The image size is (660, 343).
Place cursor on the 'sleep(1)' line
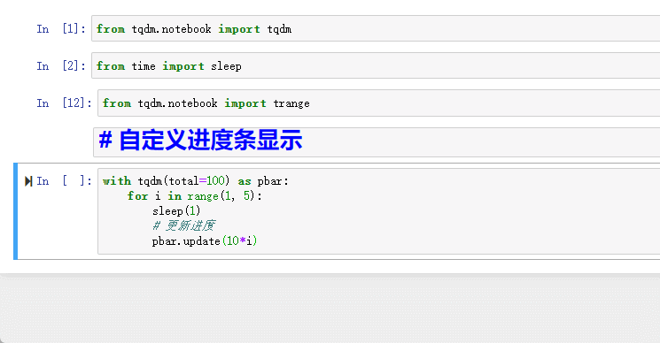coord(176,210)
